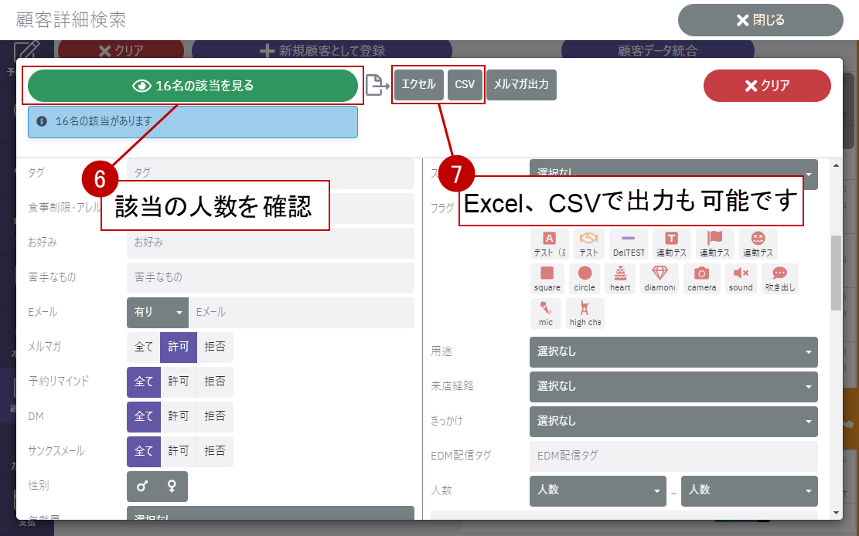Set メルマガ filter to 拒否
The image size is (859, 536).
tap(215, 348)
